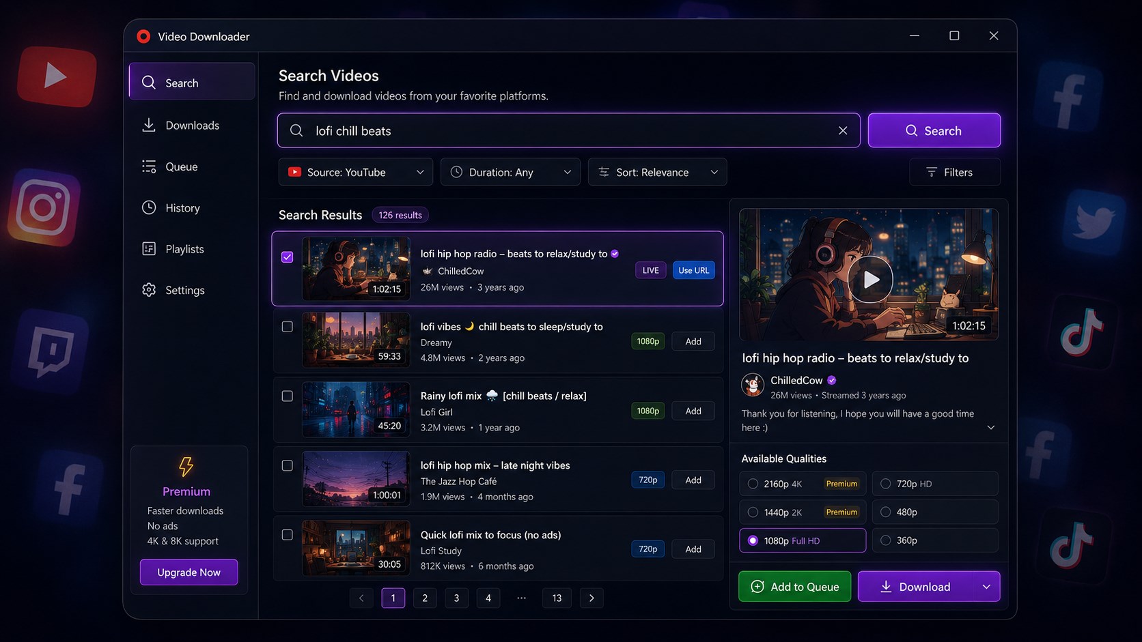Click into the lofi chill beats search field
The width and height of the screenshot is (1142, 642).
568,130
